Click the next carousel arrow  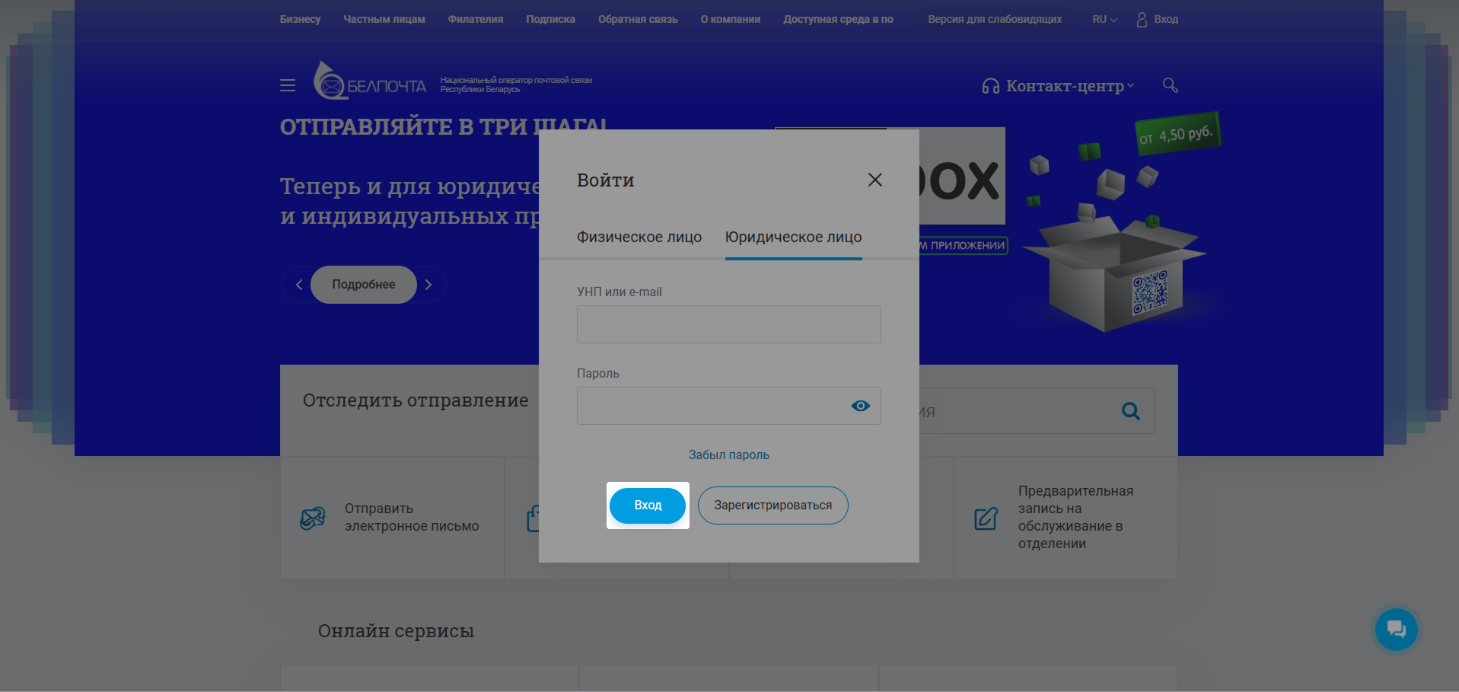(428, 284)
